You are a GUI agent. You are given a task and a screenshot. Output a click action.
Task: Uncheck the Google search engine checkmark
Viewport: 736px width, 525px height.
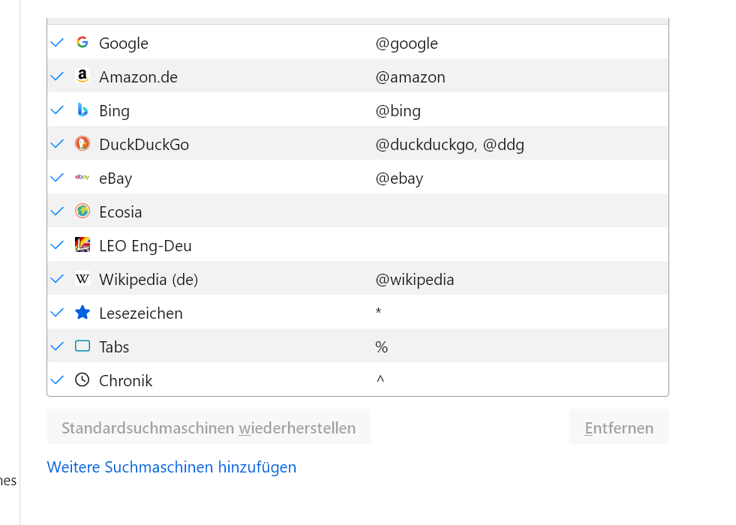tap(57, 43)
